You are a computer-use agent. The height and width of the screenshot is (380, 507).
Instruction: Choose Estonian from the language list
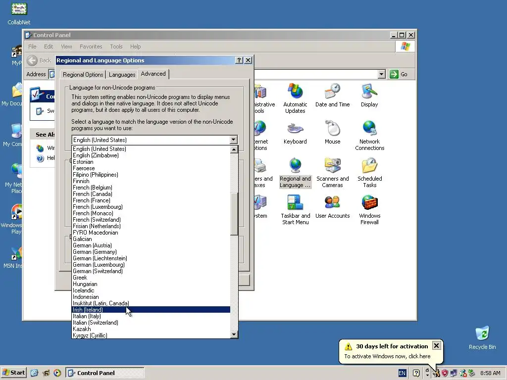tap(151, 162)
